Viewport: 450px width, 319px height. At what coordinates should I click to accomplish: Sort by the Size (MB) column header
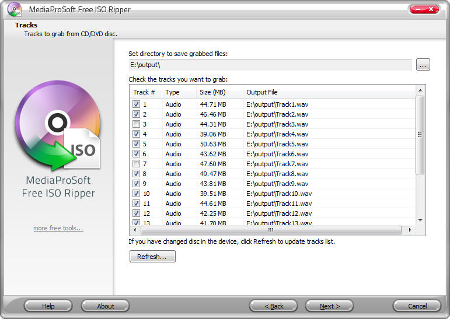[219, 92]
